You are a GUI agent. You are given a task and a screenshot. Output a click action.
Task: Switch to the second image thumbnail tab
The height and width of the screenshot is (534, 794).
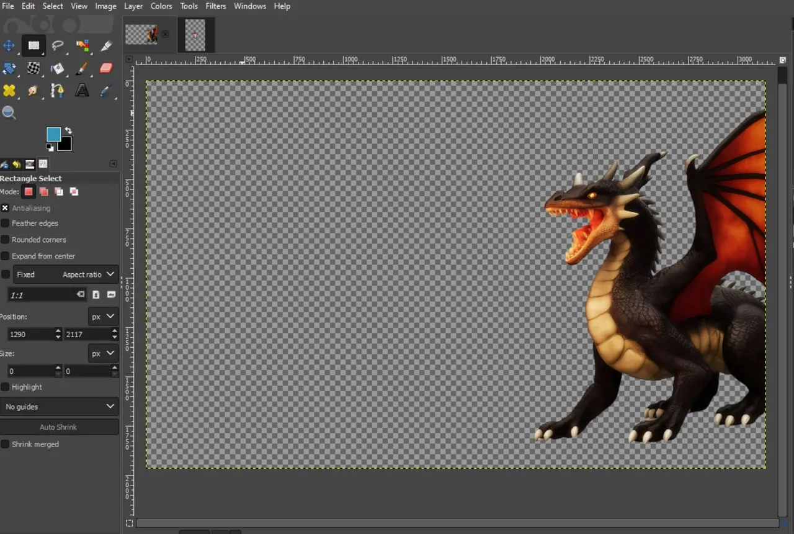point(195,35)
